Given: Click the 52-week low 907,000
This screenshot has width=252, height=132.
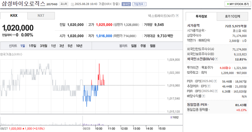Looking at the screenshot, I should click(x=242, y=73).
